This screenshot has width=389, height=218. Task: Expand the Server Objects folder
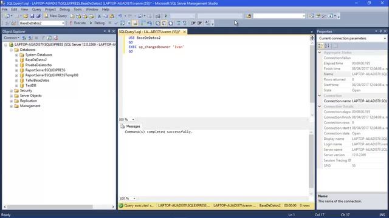pos(11,96)
